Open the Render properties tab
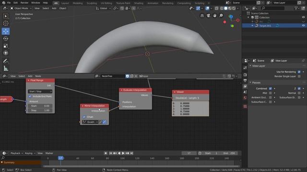307x172 pixels. 245,75
